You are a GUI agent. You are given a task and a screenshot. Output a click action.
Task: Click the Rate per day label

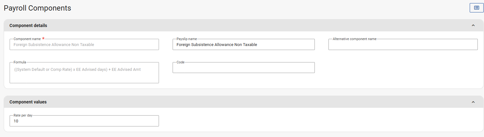click(x=23, y=116)
